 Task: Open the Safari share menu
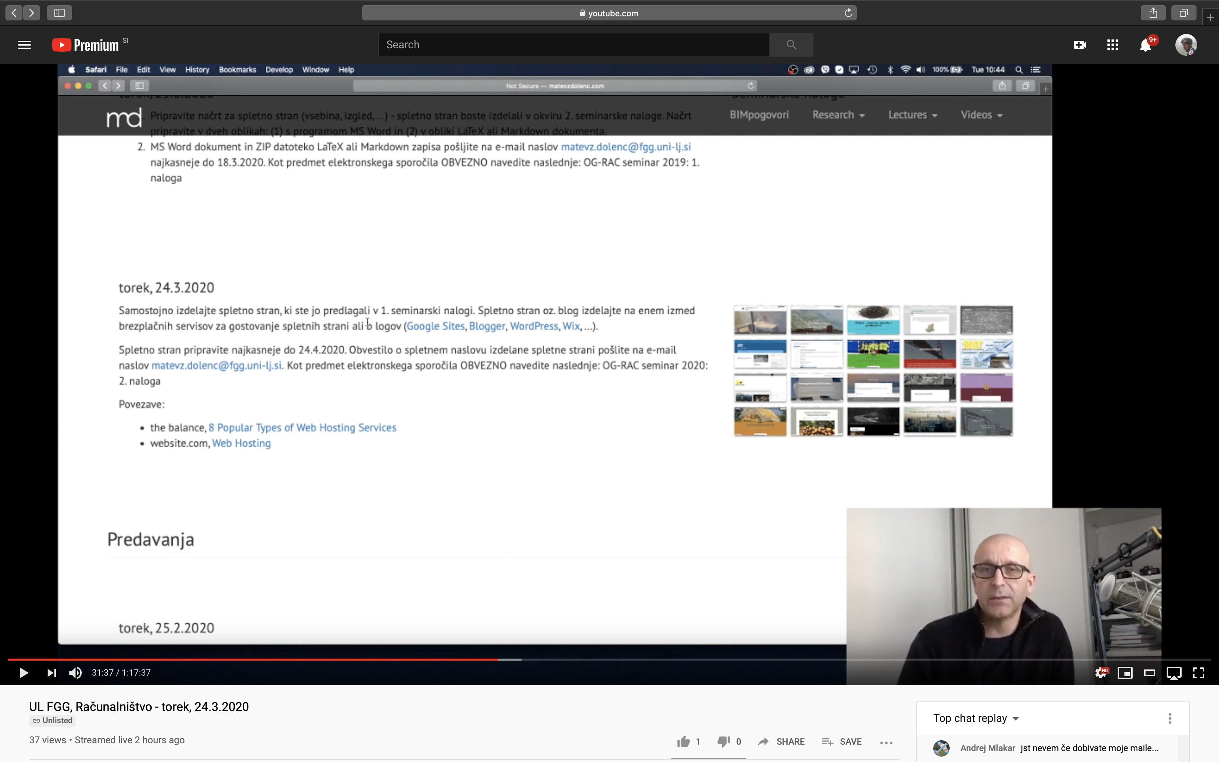(1153, 13)
